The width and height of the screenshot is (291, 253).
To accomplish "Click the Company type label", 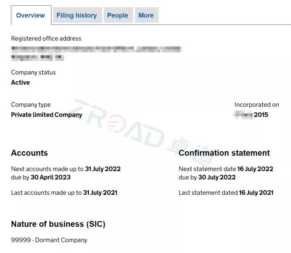I will click(x=31, y=105).
